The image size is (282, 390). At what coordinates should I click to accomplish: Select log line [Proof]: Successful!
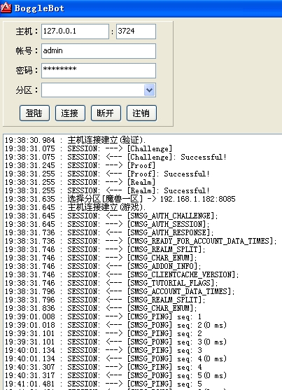107,174
